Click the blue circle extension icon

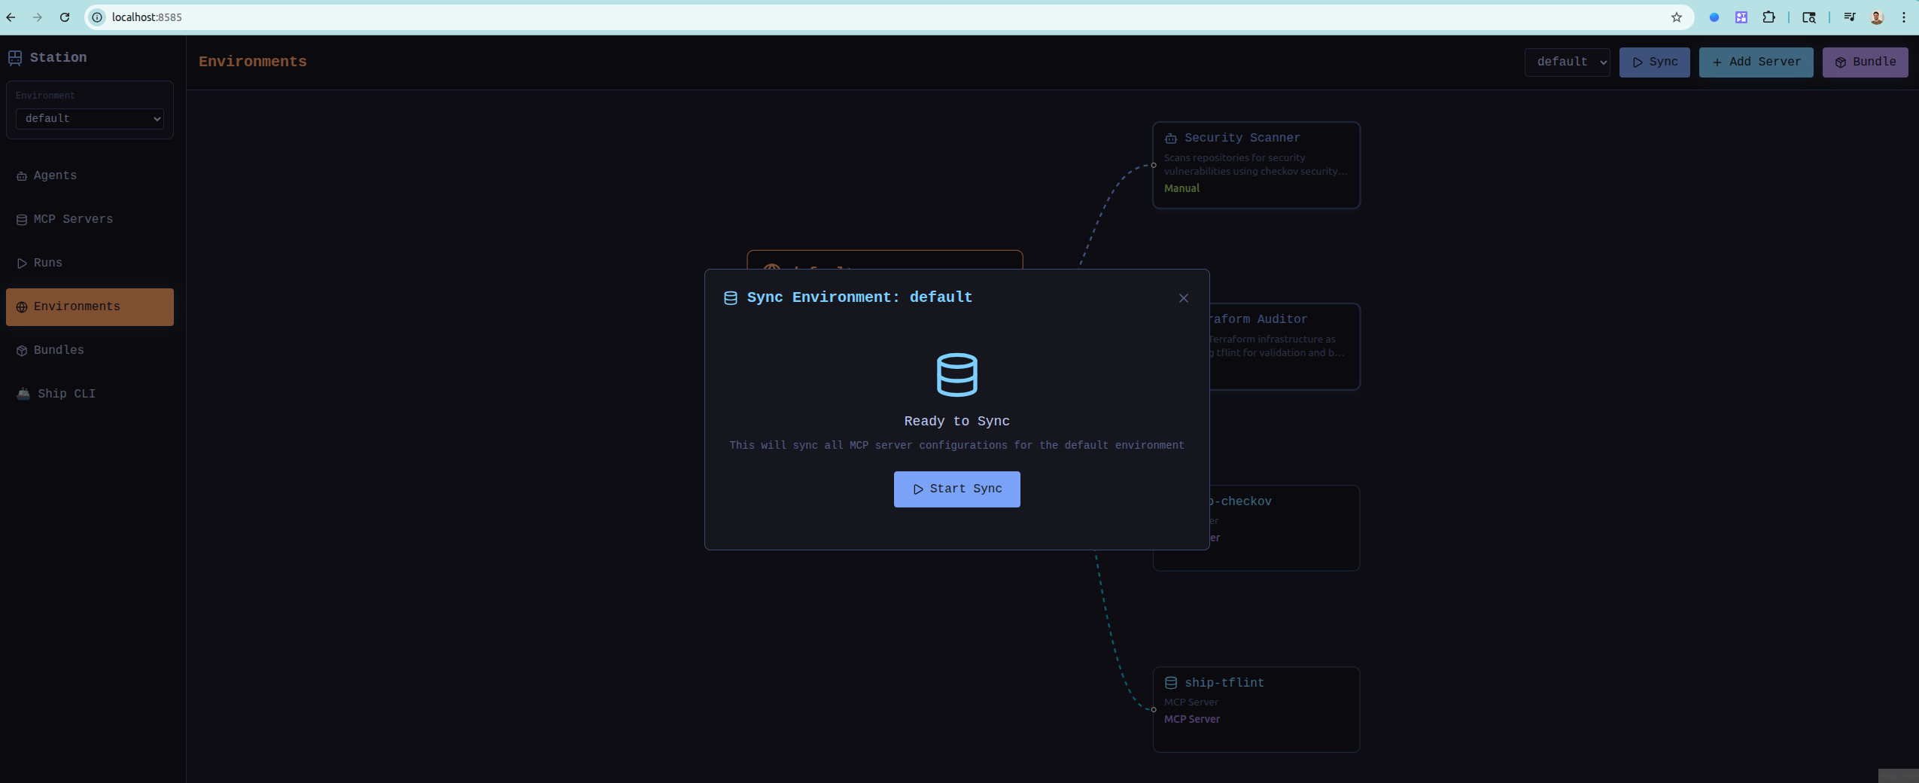pyautogui.click(x=1714, y=17)
